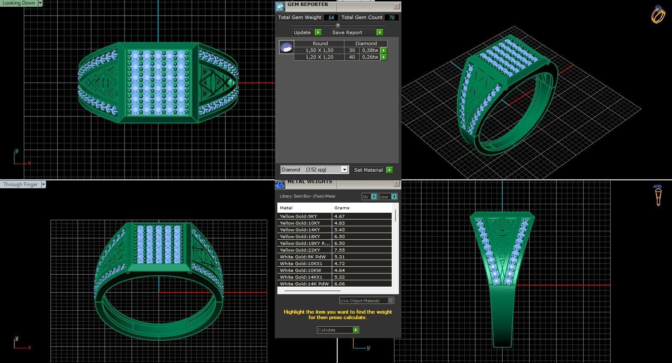Click the 7.55 grams value
672x363 pixels.
click(339, 250)
